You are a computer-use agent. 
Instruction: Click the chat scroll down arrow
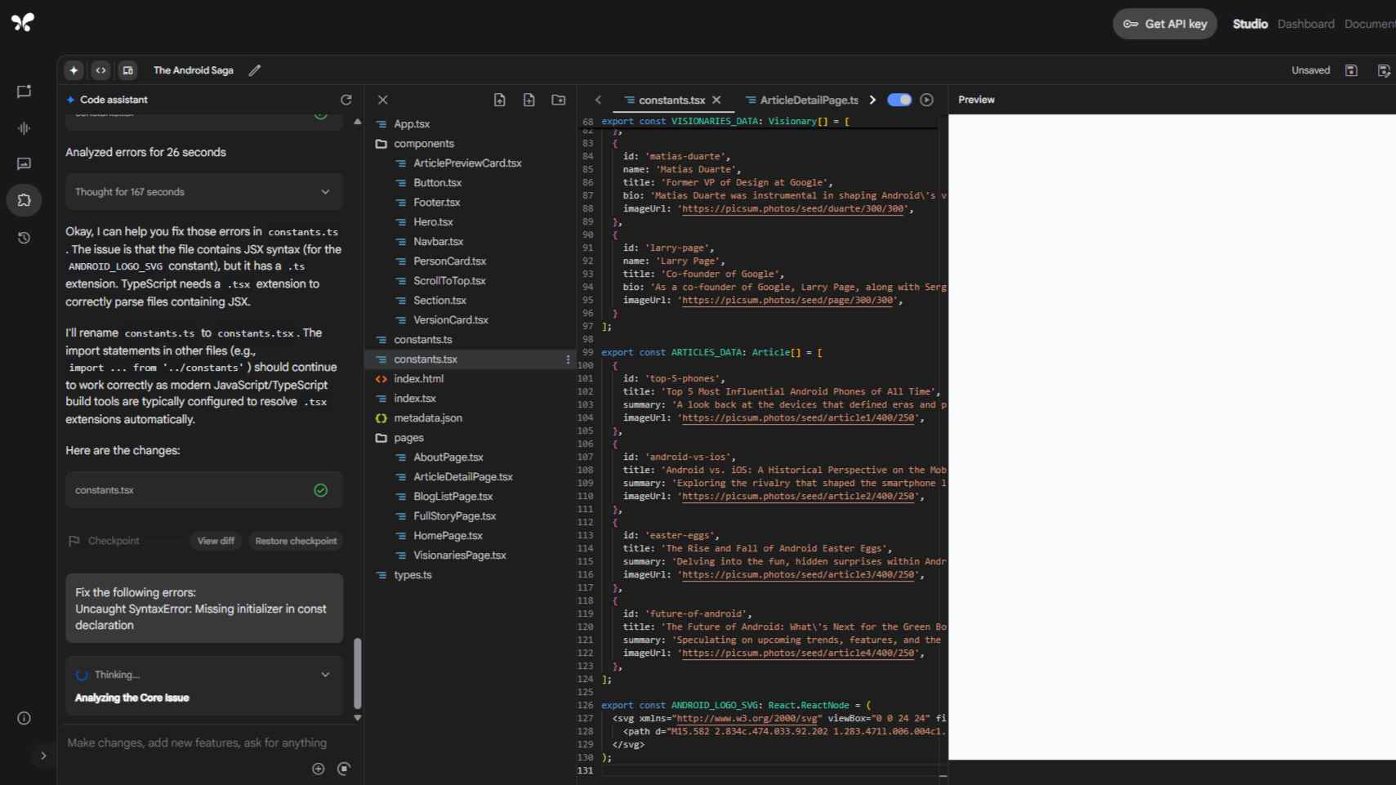tap(357, 718)
